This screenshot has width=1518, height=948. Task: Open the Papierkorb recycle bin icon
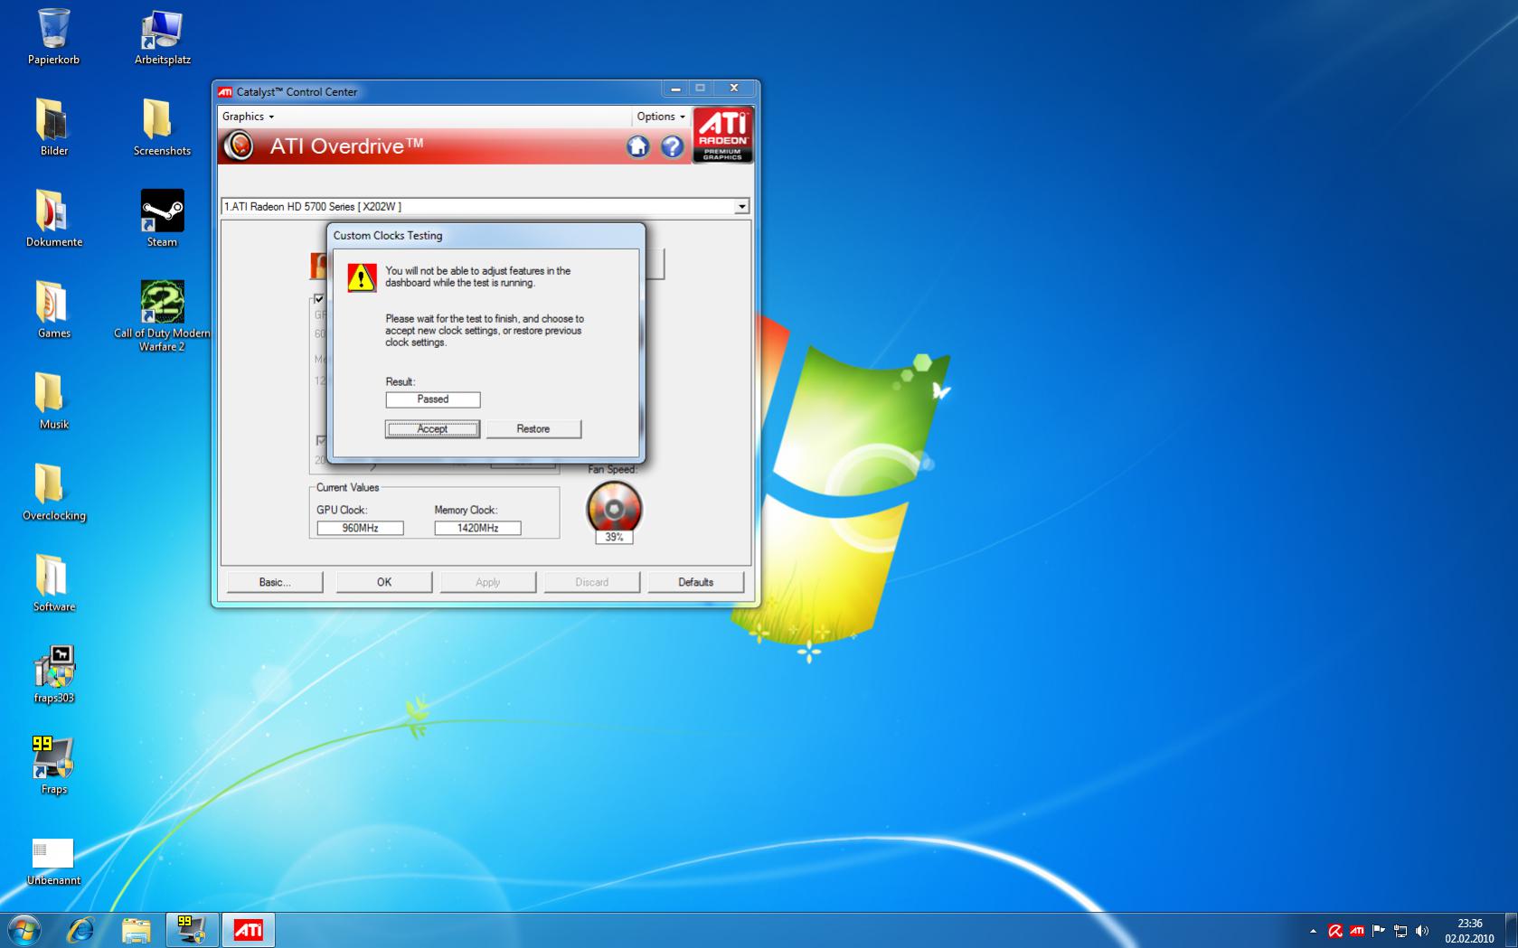pyautogui.click(x=53, y=36)
